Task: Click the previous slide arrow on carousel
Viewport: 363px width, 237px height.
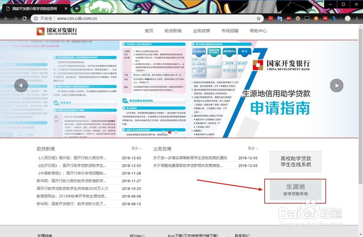Action: pos(21,86)
